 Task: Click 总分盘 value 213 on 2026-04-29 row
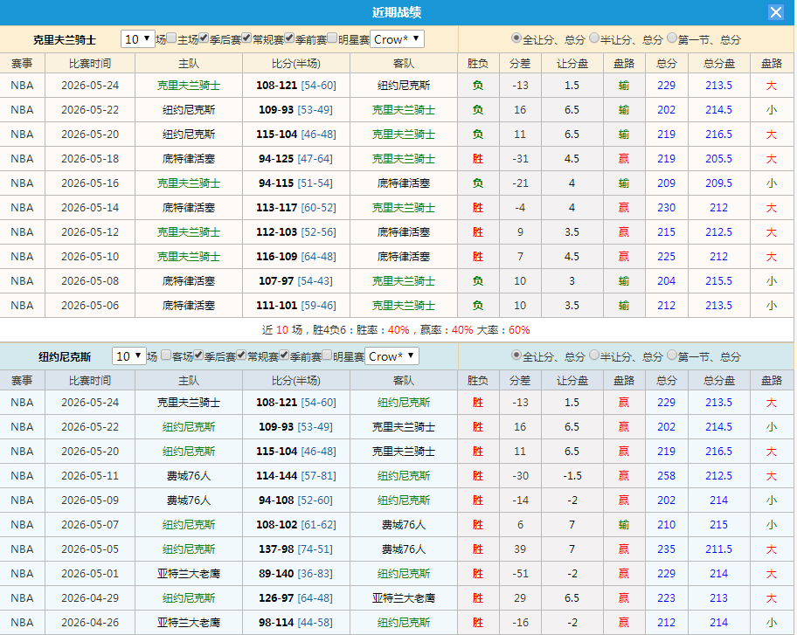point(718,598)
